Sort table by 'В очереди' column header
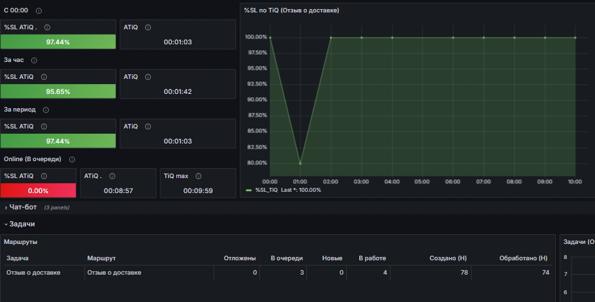Image resolution: width=595 pixels, height=302 pixels. (287, 258)
